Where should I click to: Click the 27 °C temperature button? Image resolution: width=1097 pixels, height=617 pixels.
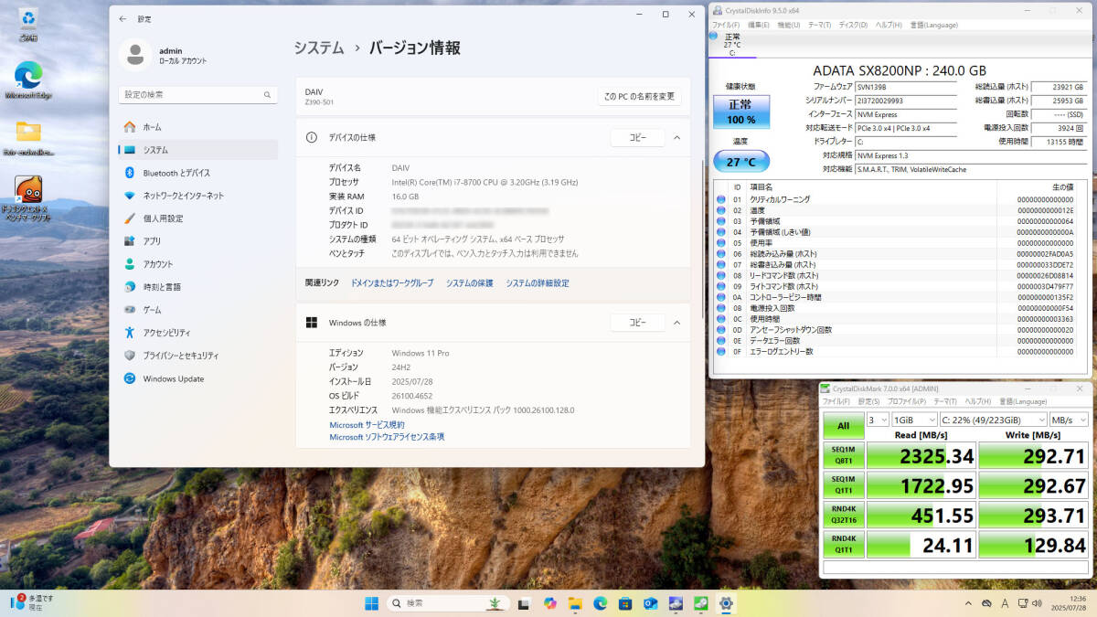pyautogui.click(x=741, y=161)
